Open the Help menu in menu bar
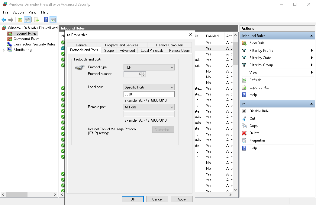The height and width of the screenshot is (205, 316). [45, 12]
